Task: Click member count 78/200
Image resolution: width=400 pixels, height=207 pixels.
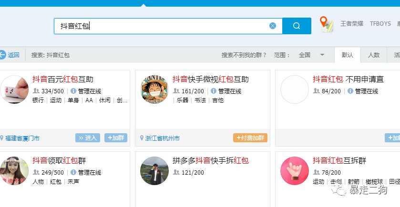Action: pos(331,173)
